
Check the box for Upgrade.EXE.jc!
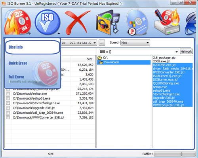coord(8,108)
